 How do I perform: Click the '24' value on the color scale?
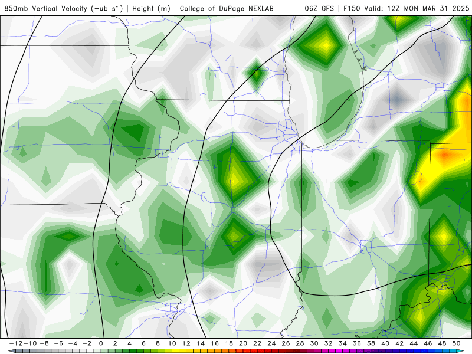coord(271,343)
